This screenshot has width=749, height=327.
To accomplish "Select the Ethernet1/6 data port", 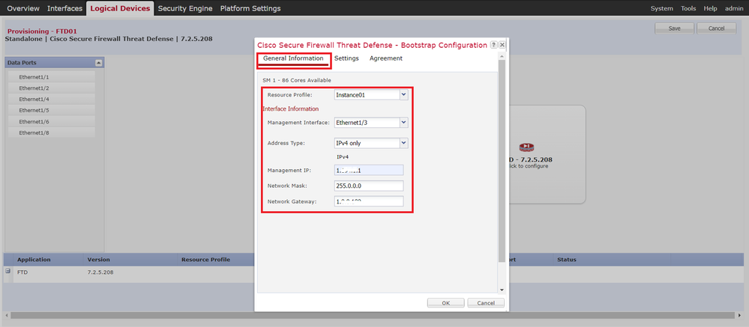I will [x=52, y=121].
